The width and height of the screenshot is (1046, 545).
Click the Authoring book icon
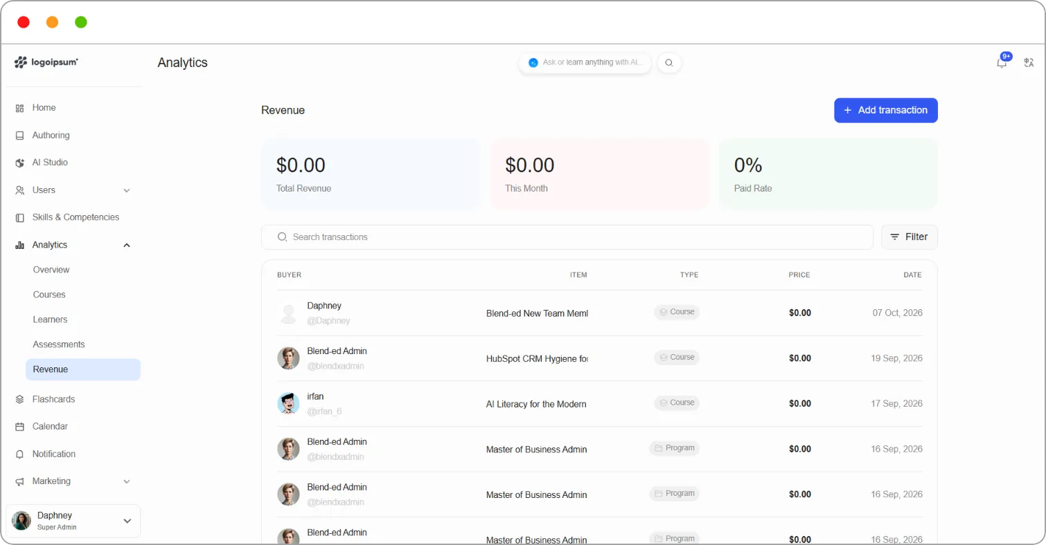(20, 136)
